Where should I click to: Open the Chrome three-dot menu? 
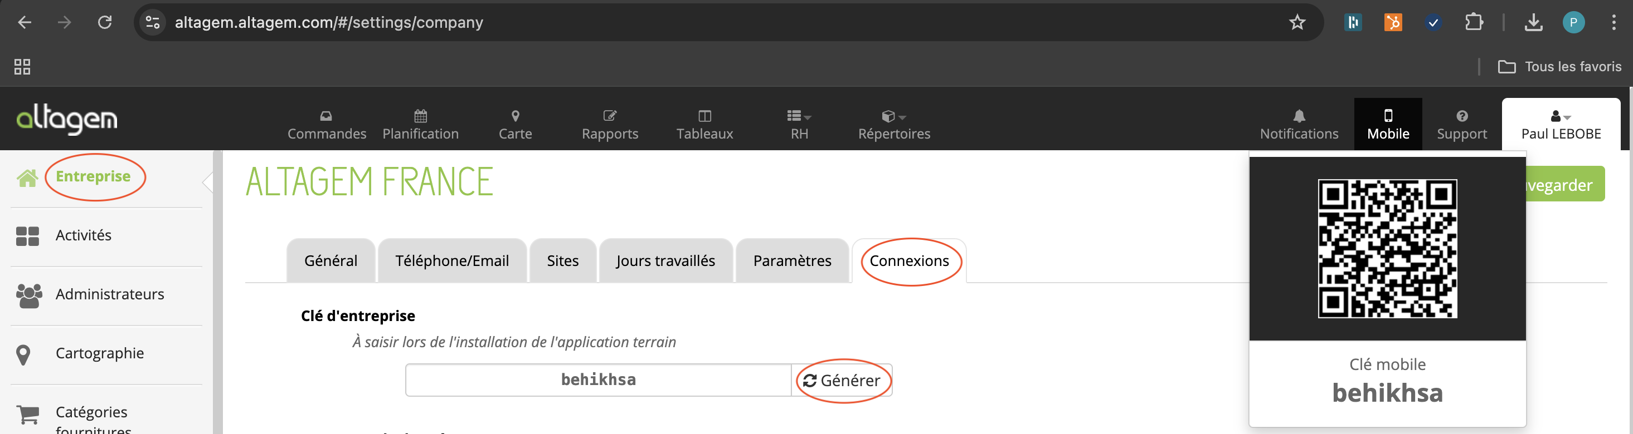(1613, 22)
